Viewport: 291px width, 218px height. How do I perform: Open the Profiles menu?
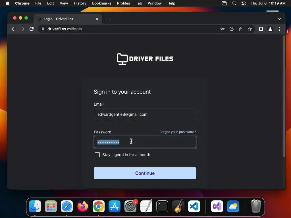[x=123, y=3]
